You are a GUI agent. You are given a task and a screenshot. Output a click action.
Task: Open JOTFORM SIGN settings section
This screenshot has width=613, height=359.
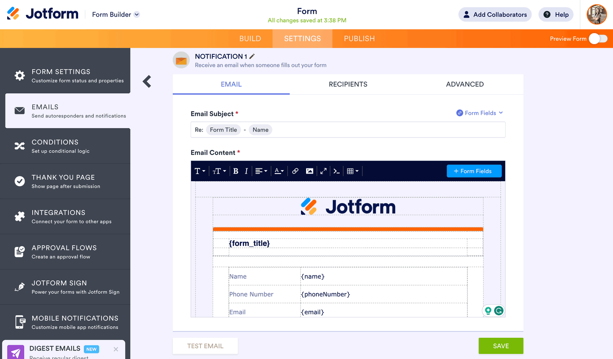coord(65,287)
